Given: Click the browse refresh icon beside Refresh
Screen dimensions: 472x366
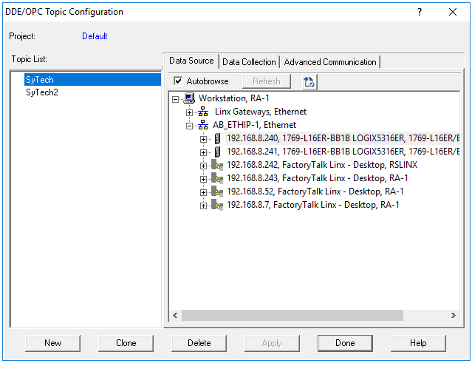Looking at the screenshot, I should point(309,81).
